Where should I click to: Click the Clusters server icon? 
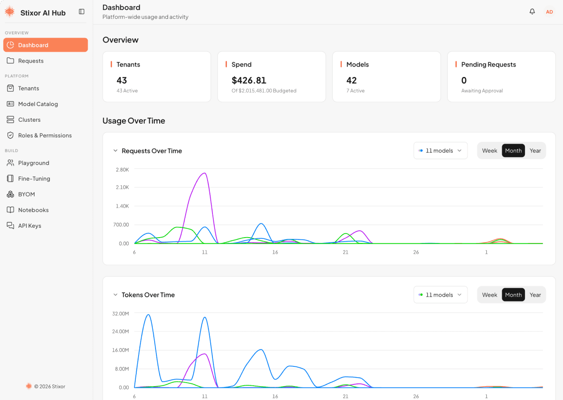point(10,119)
